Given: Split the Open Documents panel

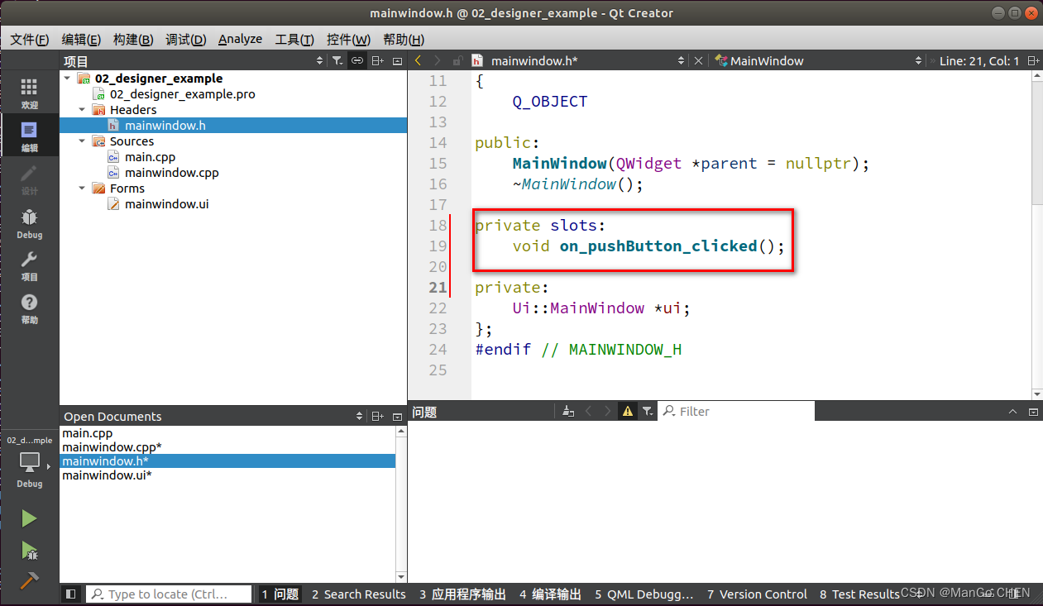Looking at the screenshot, I should click(377, 416).
